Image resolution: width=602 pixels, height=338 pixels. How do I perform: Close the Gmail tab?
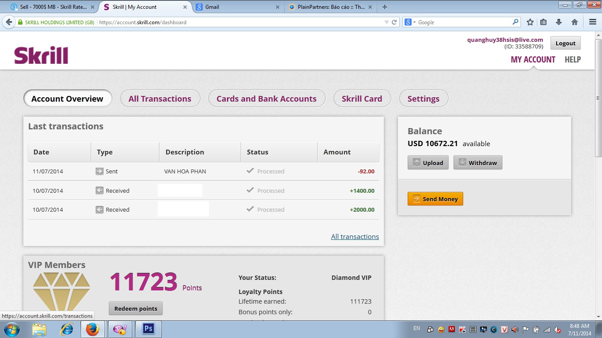pyautogui.click(x=278, y=7)
